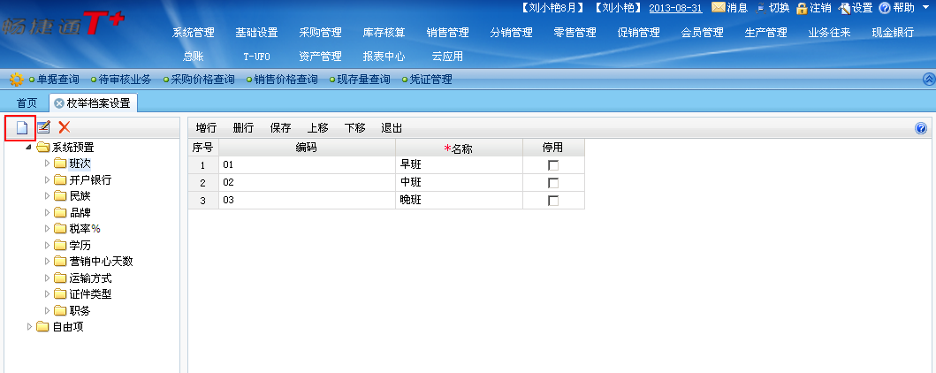936x373 pixels.
Task: Expand the 税率% tree node
Action: [x=47, y=228]
